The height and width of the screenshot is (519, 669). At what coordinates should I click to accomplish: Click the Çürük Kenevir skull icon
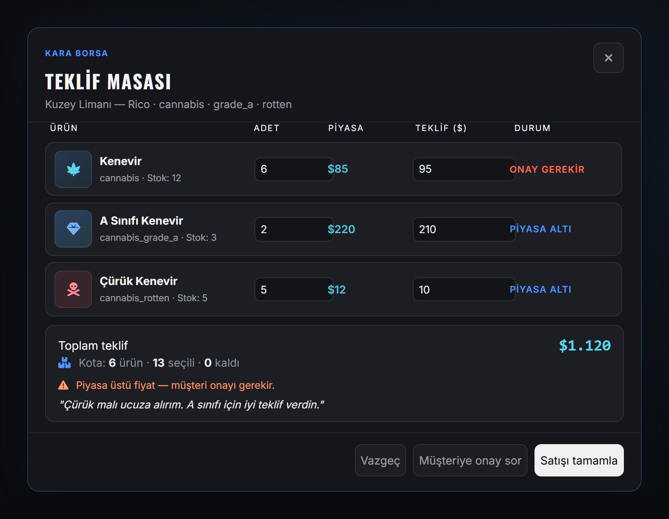tap(73, 289)
